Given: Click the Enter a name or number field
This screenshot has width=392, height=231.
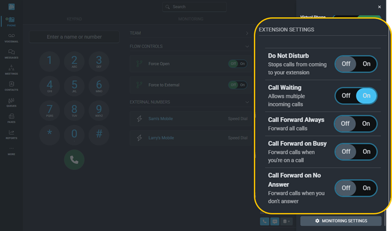Looking at the screenshot, I should click(x=74, y=37).
